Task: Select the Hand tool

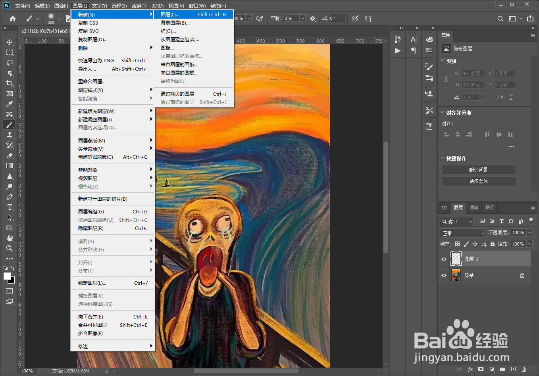Action: [10, 238]
